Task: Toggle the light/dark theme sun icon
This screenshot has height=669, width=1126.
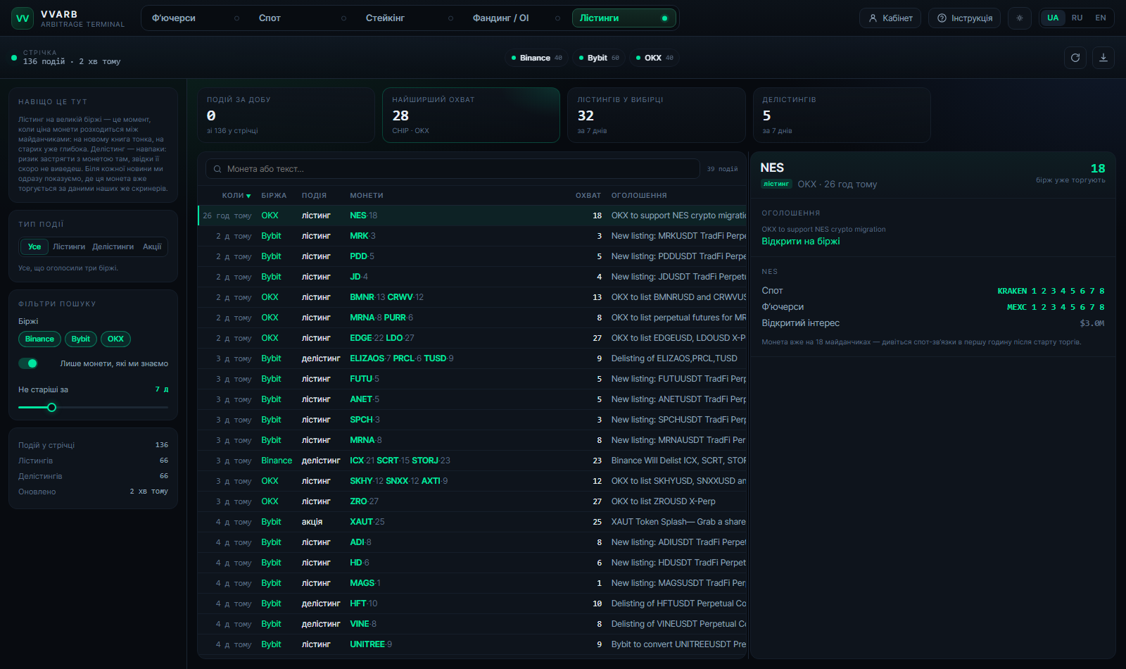Action: [1020, 18]
